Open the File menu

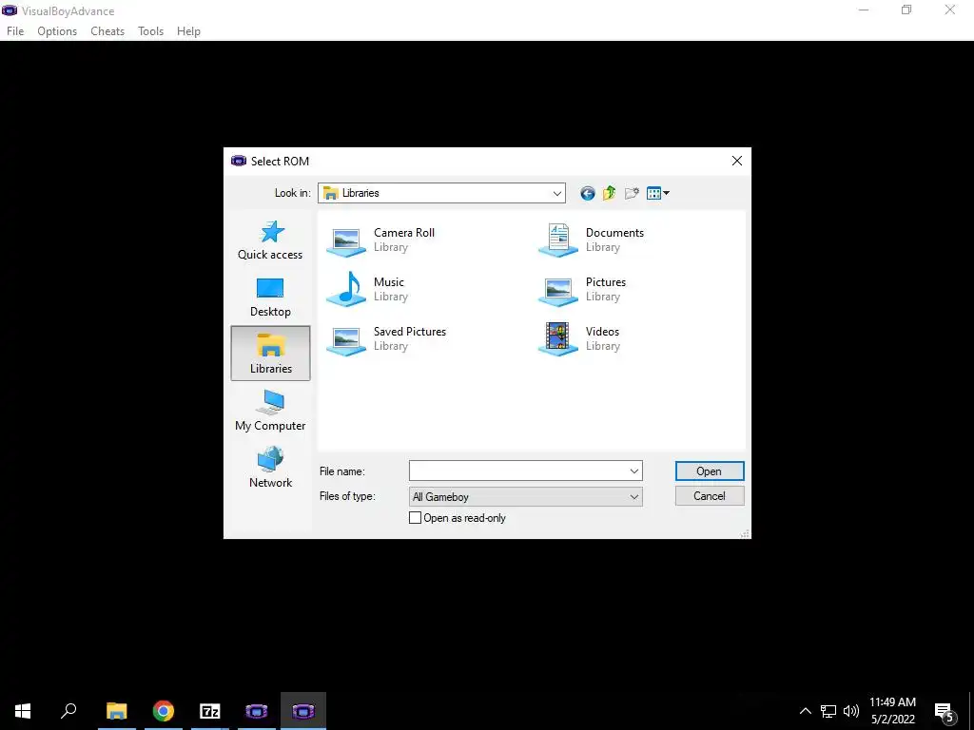[15, 31]
